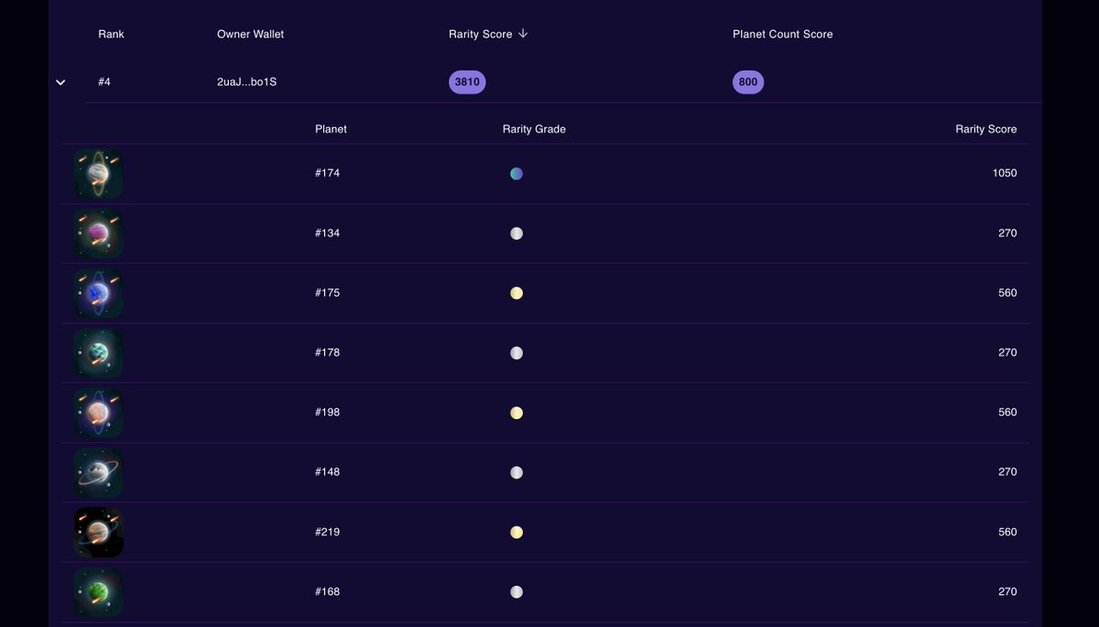
Task: Click the #4 rank value
Action: [104, 82]
